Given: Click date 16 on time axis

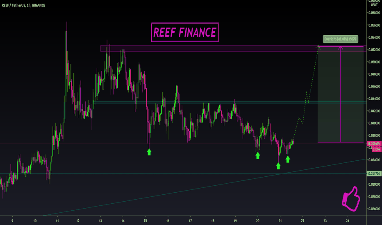Looking at the screenshot, I should [x=168, y=221].
